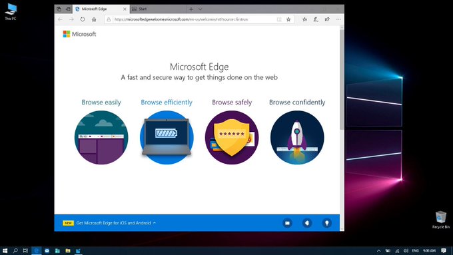This screenshot has width=453, height=255.
Task: Open Windows Start menu button
Action: tap(5, 250)
